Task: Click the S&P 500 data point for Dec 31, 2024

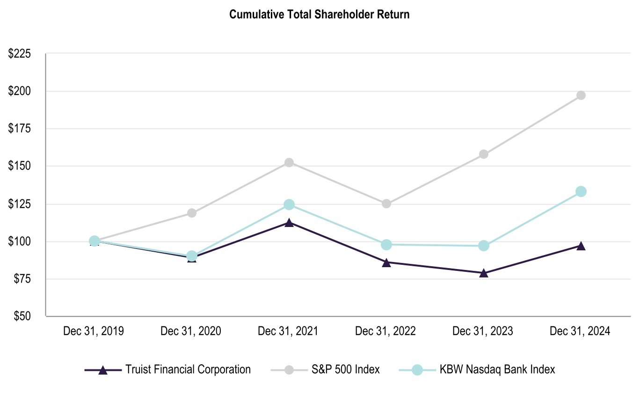Action: coord(581,95)
